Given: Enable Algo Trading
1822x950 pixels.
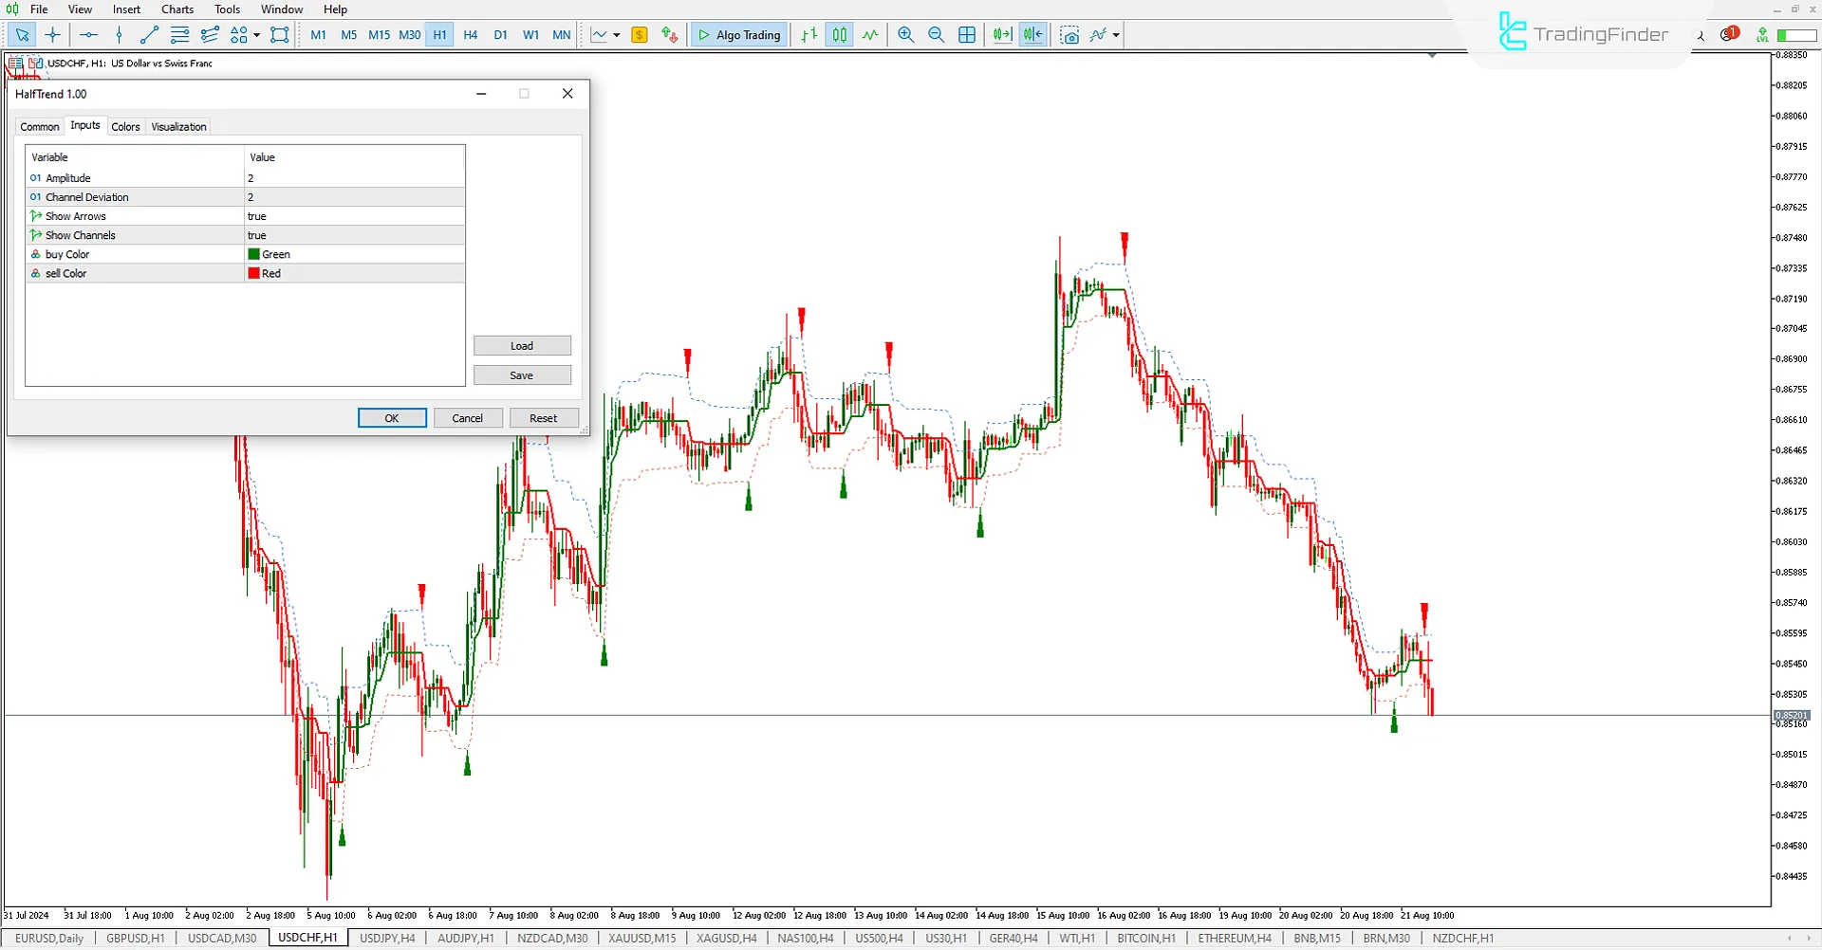Looking at the screenshot, I should [738, 34].
